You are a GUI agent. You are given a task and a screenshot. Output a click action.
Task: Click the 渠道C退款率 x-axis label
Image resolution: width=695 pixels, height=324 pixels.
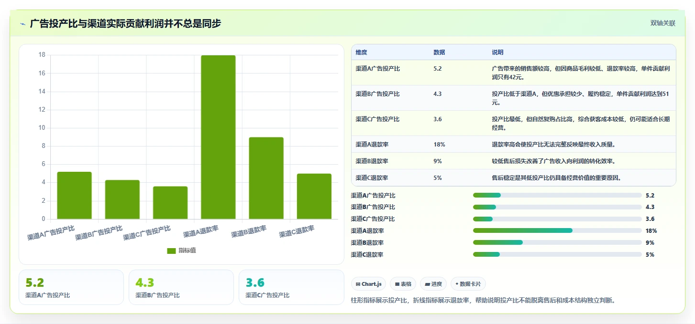click(297, 232)
